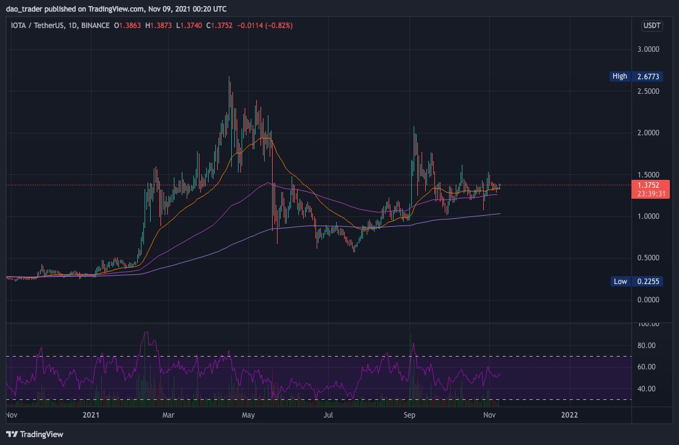679x445 pixels.
Task: Click the 1.5000 price axis label
Action: (x=648, y=175)
